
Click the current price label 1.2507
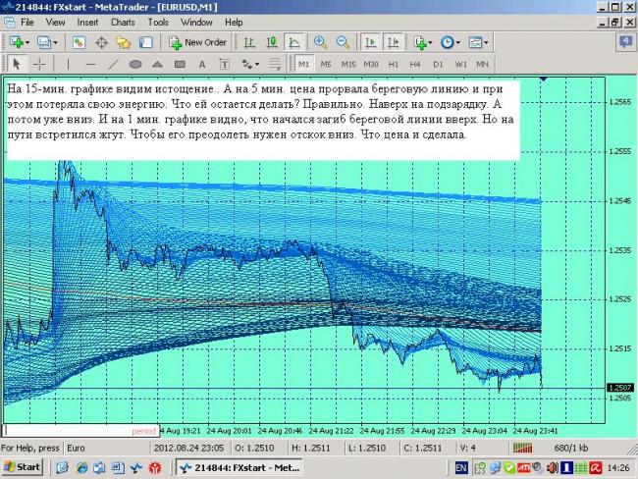coord(619,388)
